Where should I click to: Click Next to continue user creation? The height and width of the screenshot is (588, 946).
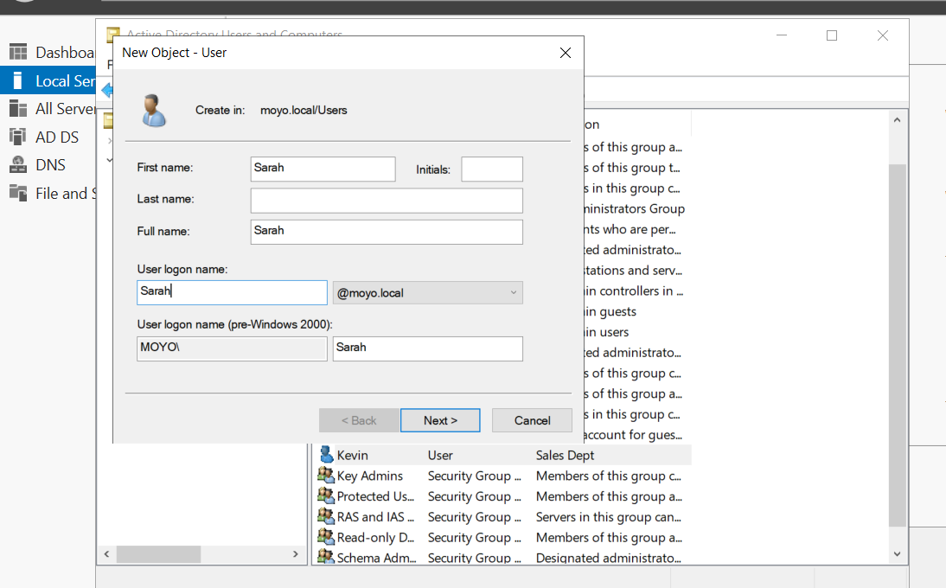[x=440, y=420]
